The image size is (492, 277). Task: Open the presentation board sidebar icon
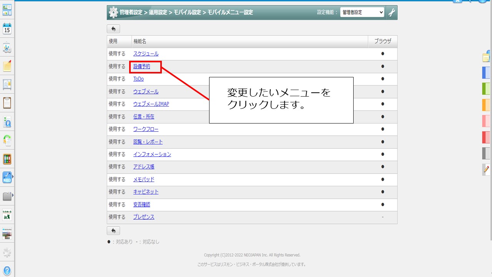7,48
